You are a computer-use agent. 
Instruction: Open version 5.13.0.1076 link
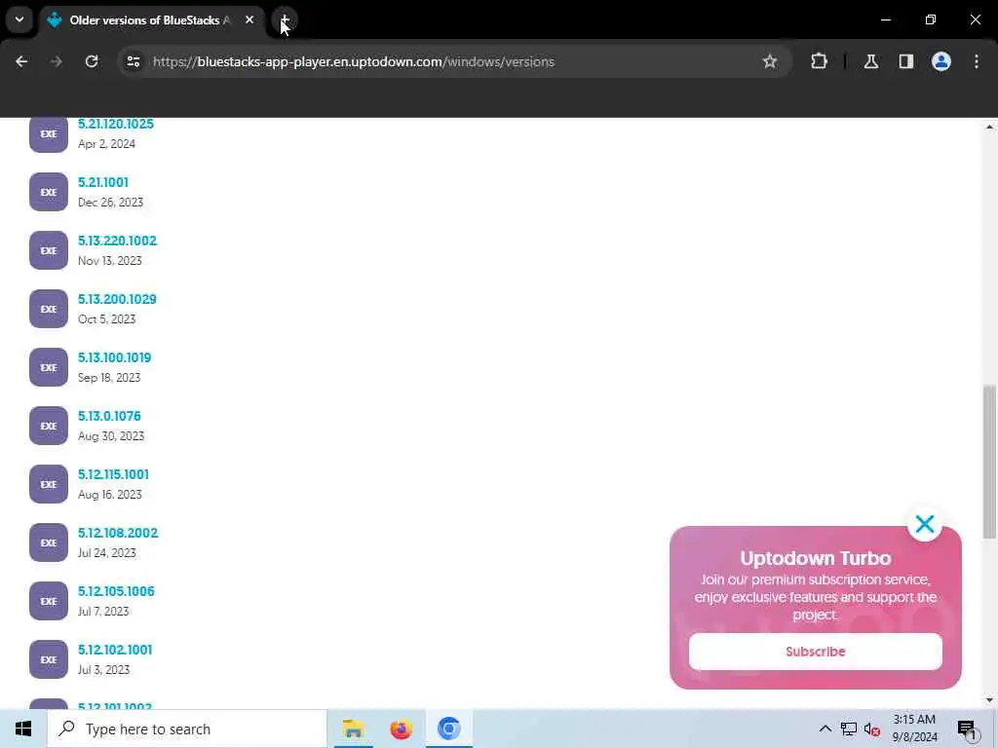coord(109,417)
